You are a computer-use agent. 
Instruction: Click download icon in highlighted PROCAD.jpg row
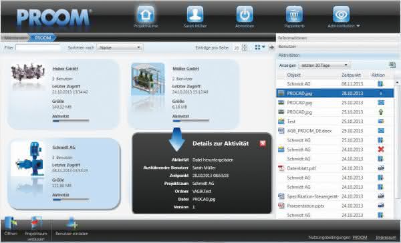(x=381, y=93)
